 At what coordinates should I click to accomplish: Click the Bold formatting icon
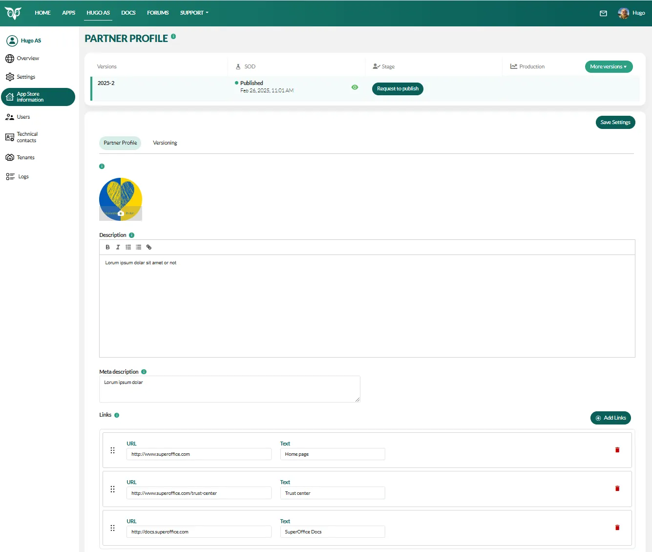tap(107, 247)
